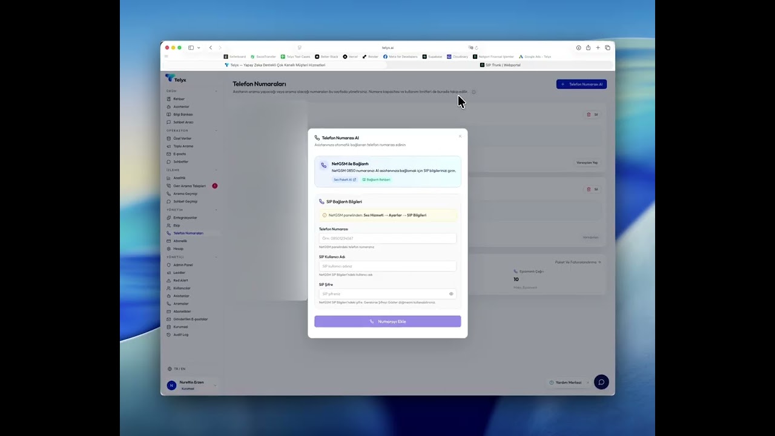Open Rehber in the sidebar

(179, 99)
